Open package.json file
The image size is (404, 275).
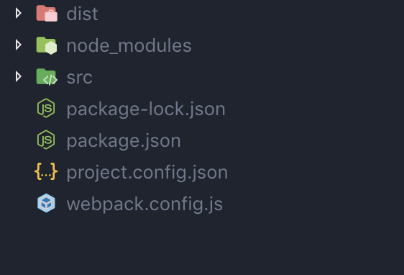click(x=124, y=141)
